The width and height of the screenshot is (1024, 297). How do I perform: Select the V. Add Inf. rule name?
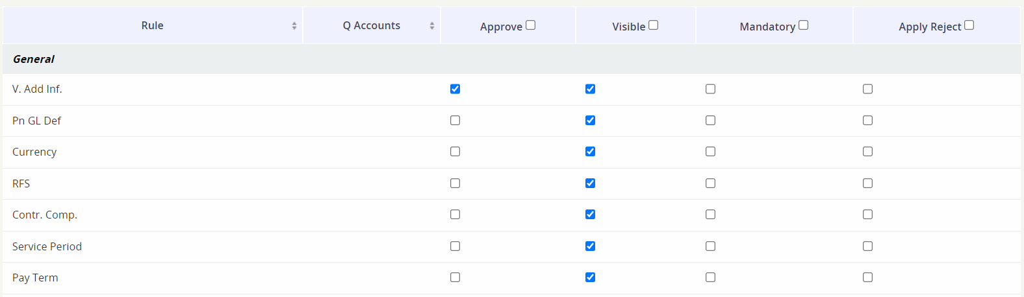[37, 89]
